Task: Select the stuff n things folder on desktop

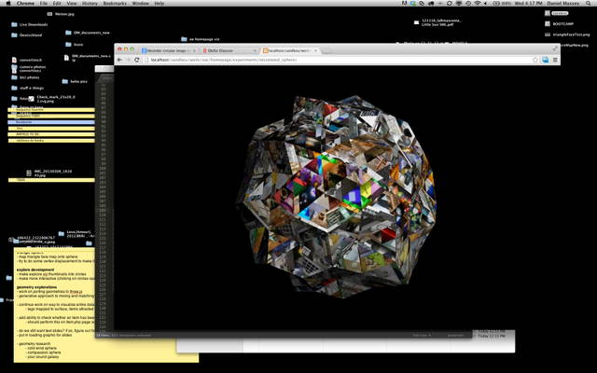Action: point(28,88)
